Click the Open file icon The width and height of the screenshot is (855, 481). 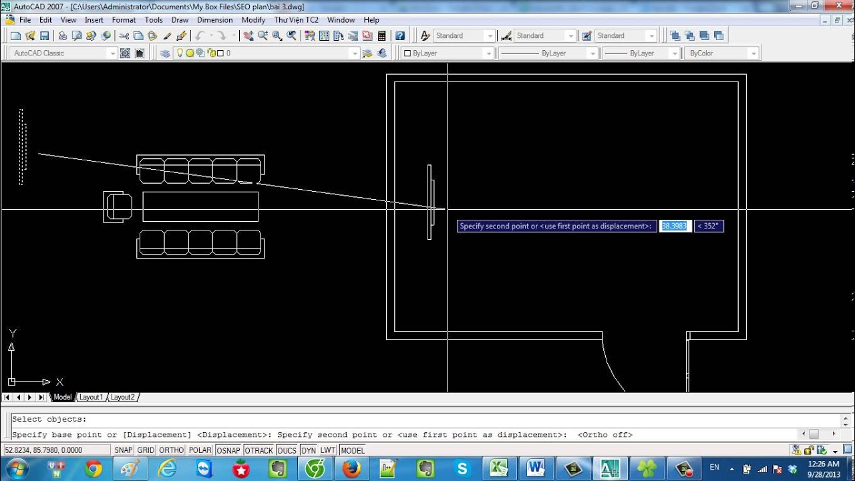30,35
